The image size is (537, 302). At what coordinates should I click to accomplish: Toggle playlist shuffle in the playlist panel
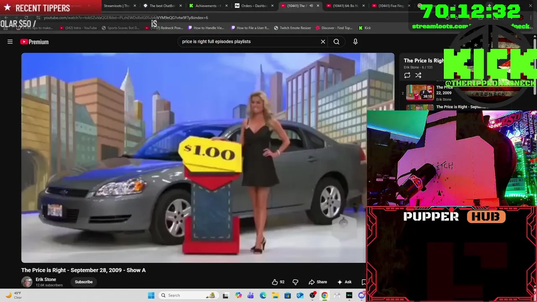[418, 75]
